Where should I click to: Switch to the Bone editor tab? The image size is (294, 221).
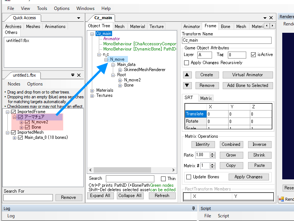tap(225, 27)
